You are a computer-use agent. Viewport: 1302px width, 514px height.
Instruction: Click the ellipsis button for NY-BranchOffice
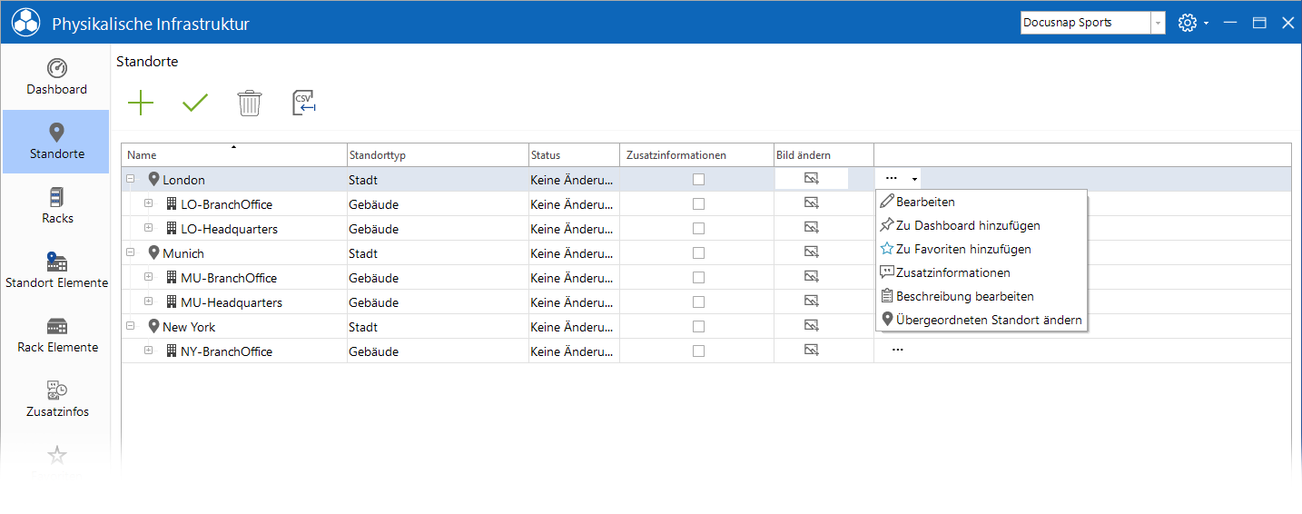coord(897,351)
